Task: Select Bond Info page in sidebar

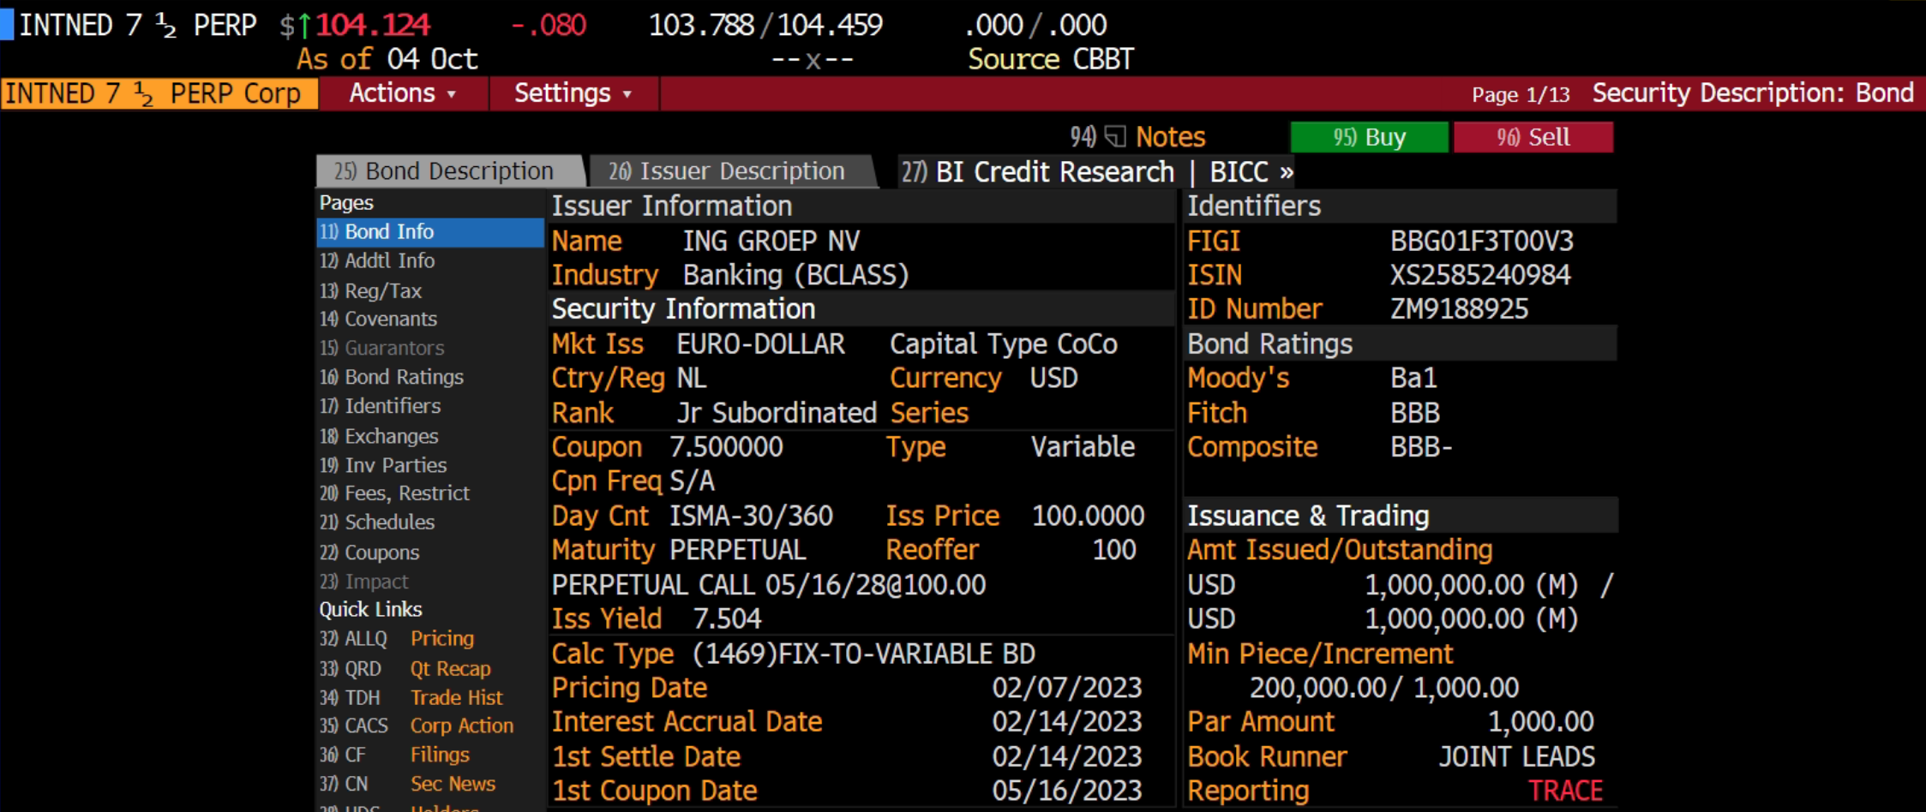Action: tap(430, 232)
